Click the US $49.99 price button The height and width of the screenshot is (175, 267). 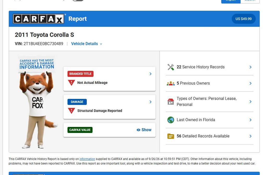click(244, 19)
